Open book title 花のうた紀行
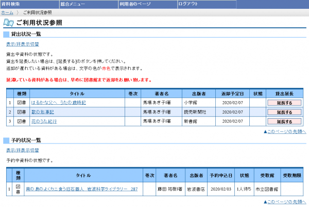The height and width of the screenshot is (207, 309). [x=44, y=121]
